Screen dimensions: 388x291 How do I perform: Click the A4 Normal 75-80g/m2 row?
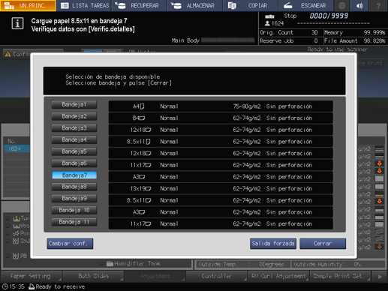tap(221, 106)
